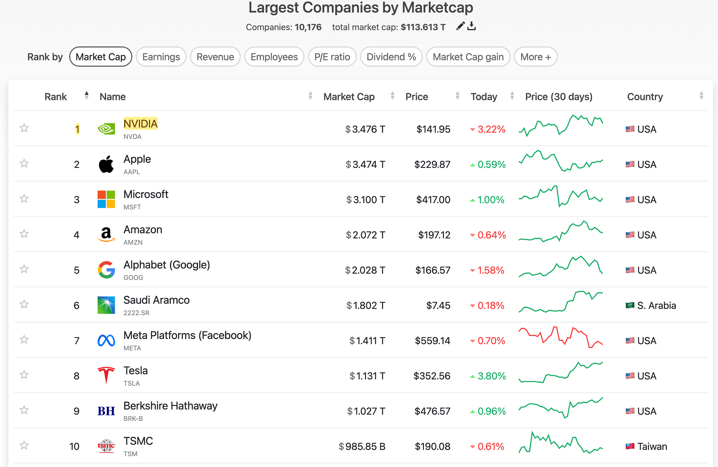
Task: Star Berkshire Hathaway as a favorite
Action: click(24, 410)
